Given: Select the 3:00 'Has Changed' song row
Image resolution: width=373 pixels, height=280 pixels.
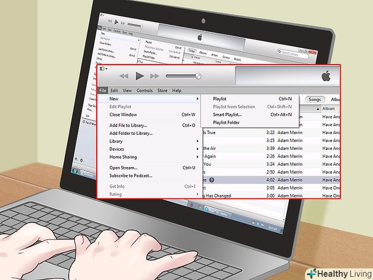Looking at the screenshot, I should 271,196.
